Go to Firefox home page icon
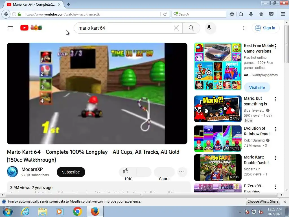The image size is (289, 217). click(x=261, y=14)
